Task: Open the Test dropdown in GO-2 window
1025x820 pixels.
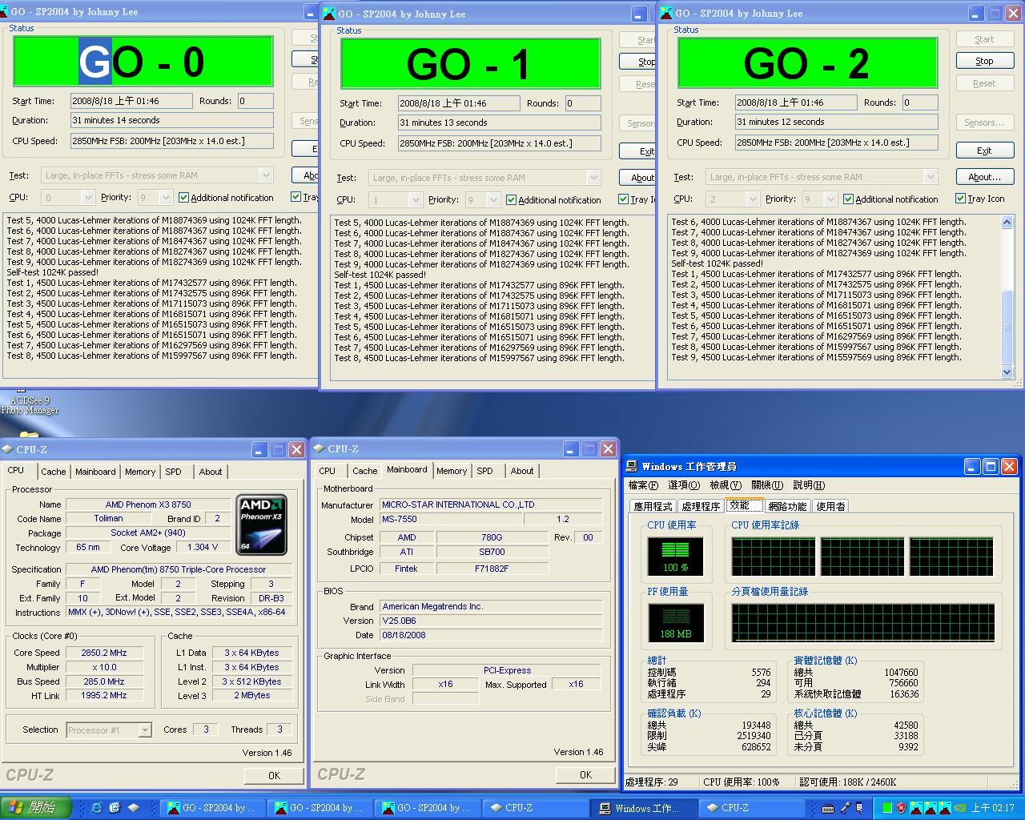Action: coord(931,177)
